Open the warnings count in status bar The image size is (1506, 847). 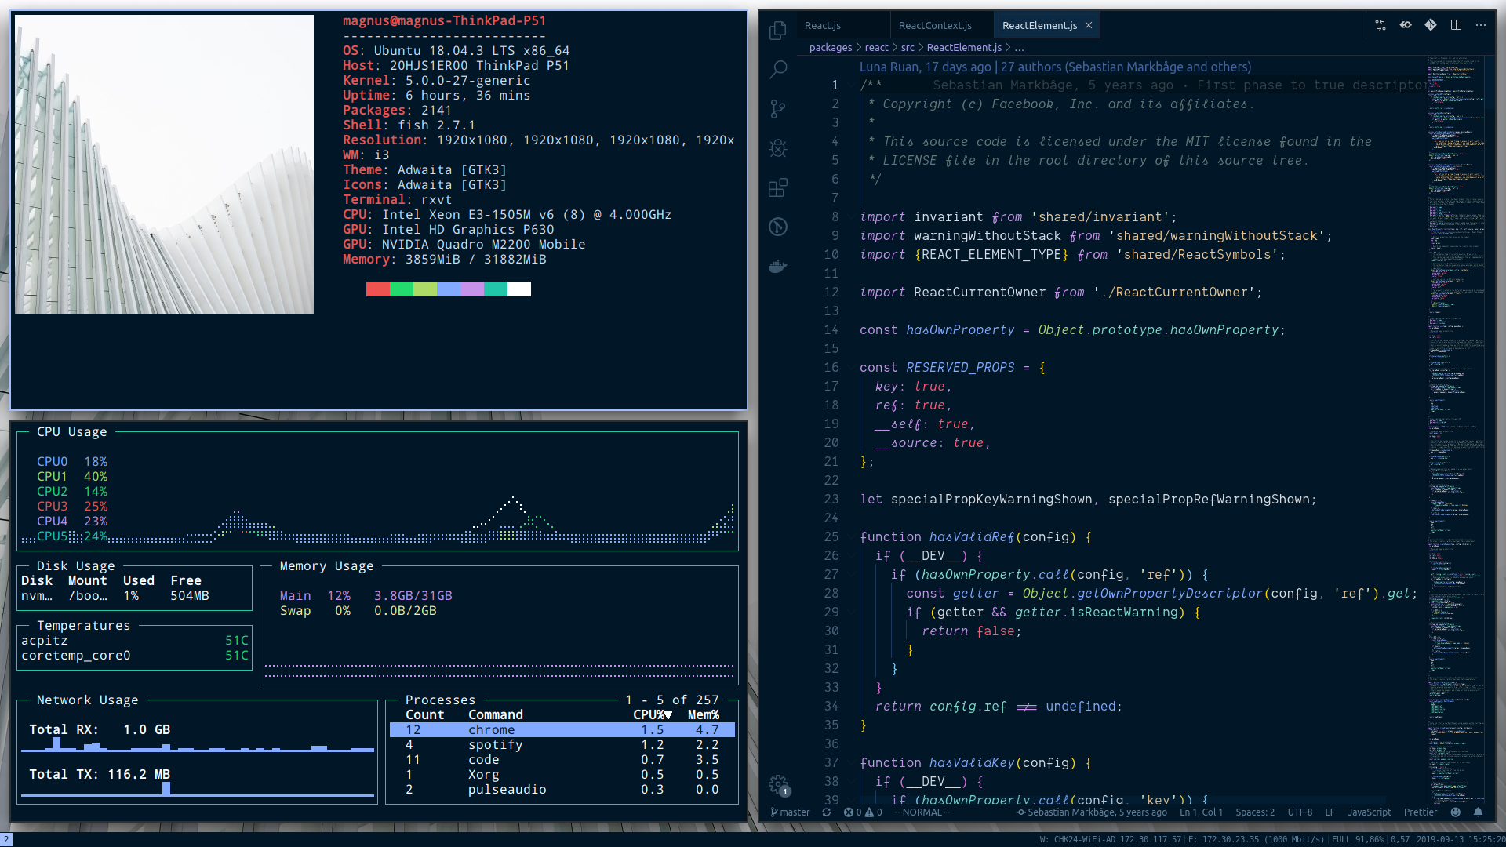874,812
